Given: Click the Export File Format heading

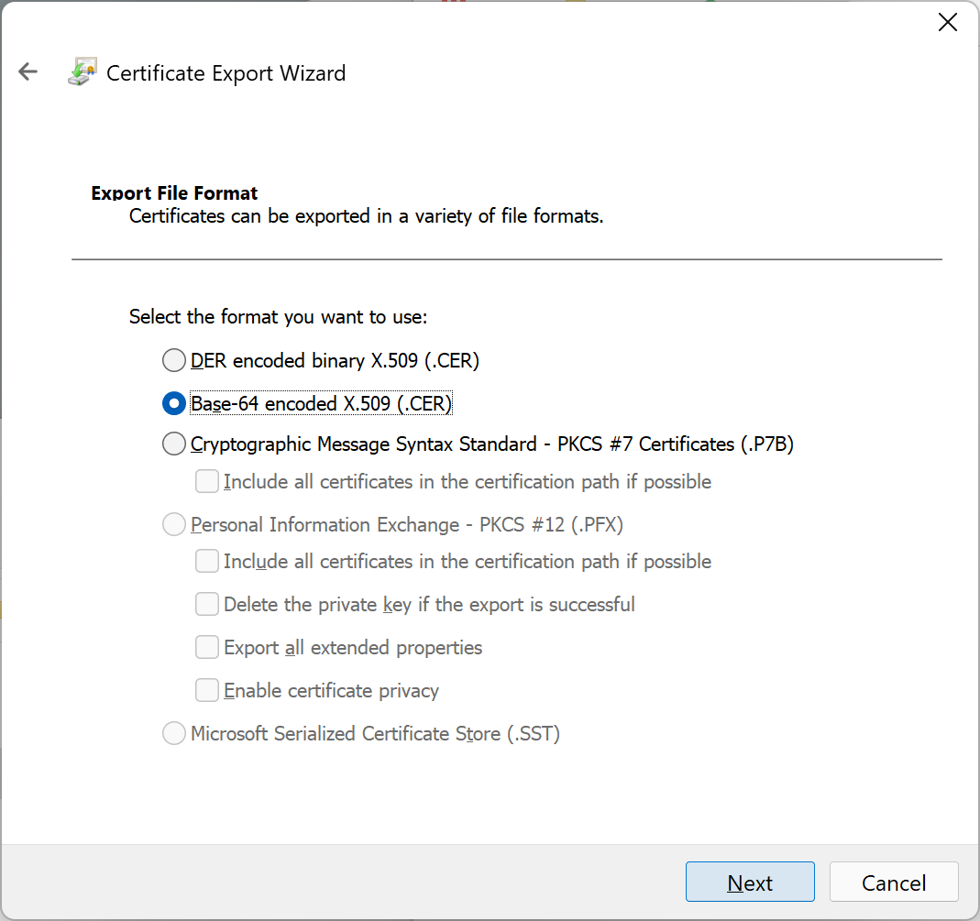Looking at the screenshot, I should pyautogui.click(x=174, y=193).
